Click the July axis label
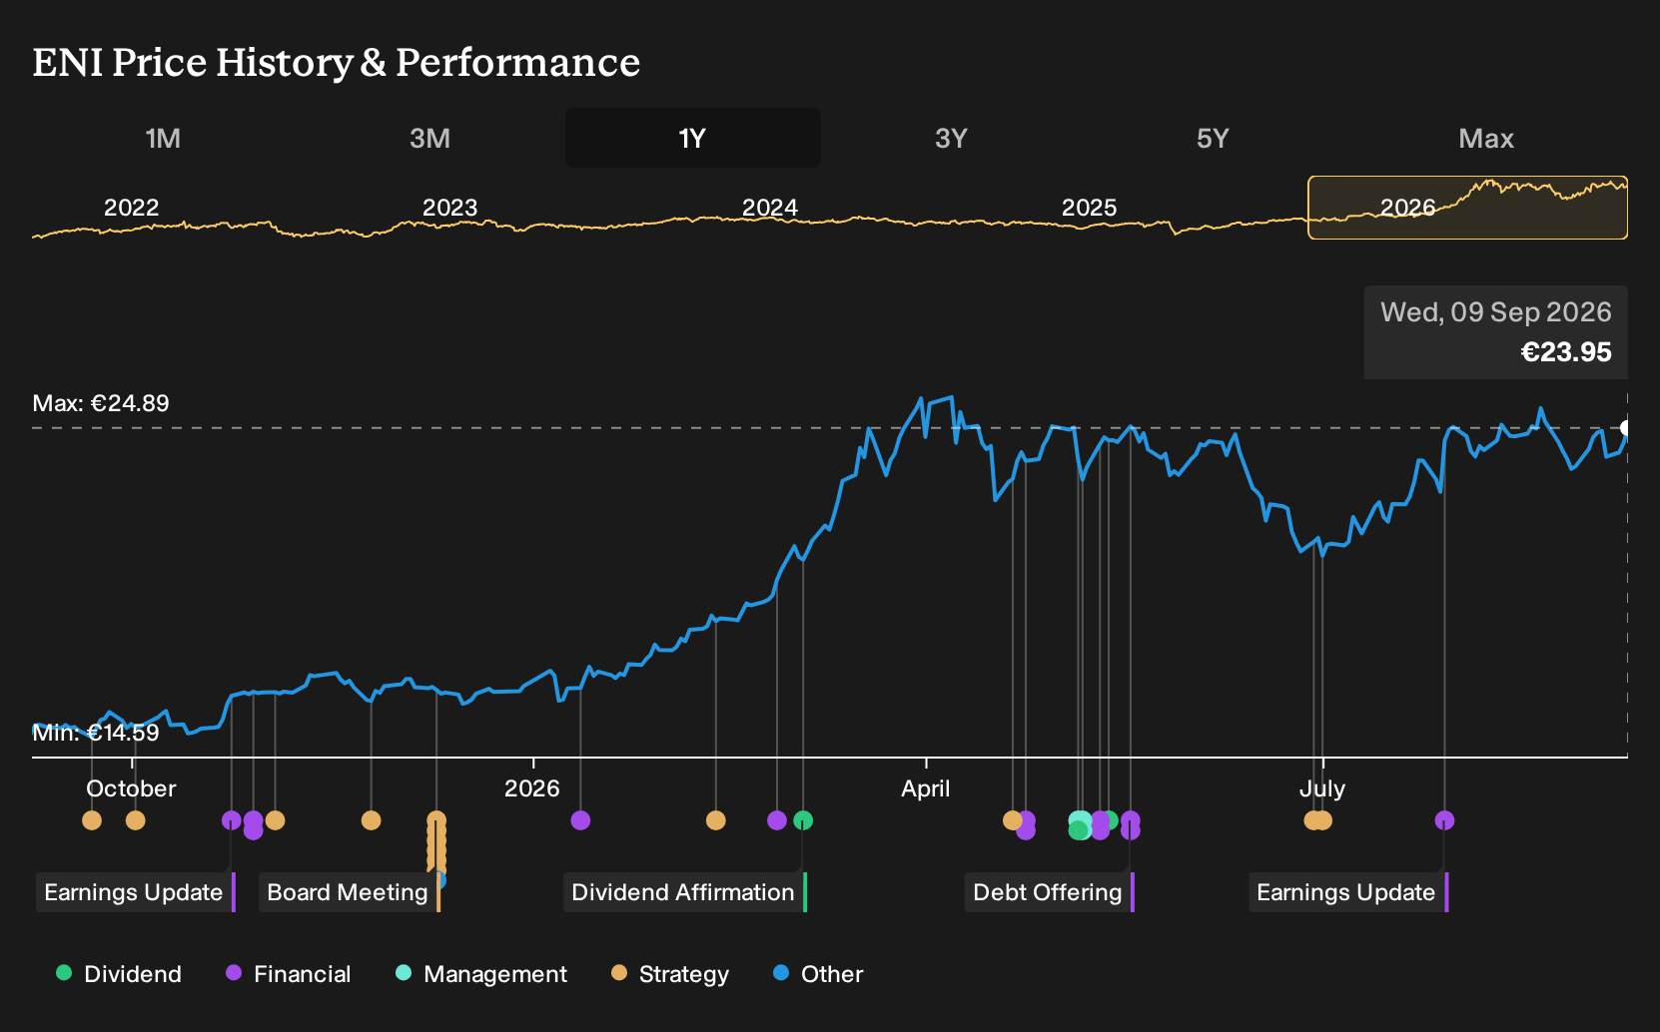Screen dimensions: 1660x1032 (x=1322, y=788)
